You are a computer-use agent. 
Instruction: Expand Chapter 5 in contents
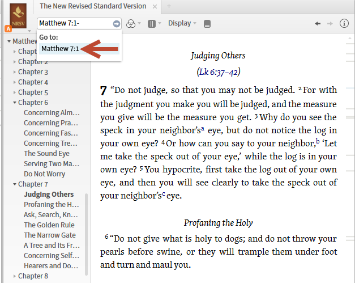click(x=15, y=92)
